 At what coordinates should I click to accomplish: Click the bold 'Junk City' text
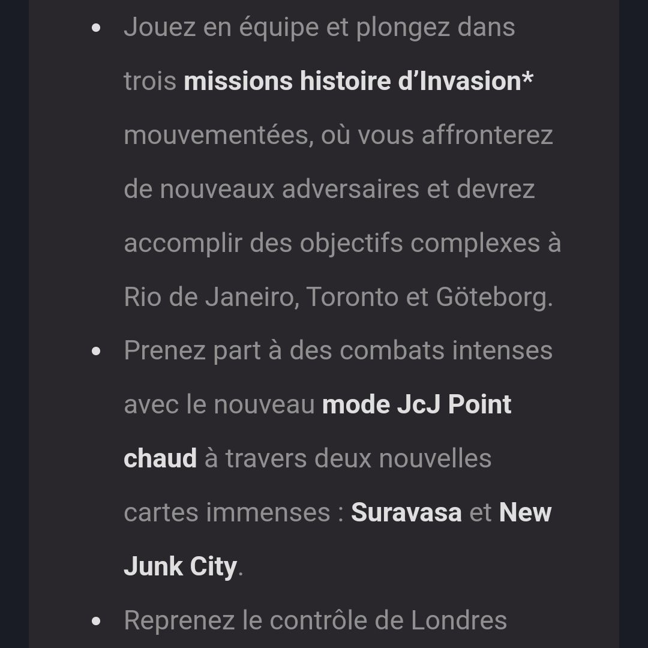(x=181, y=566)
